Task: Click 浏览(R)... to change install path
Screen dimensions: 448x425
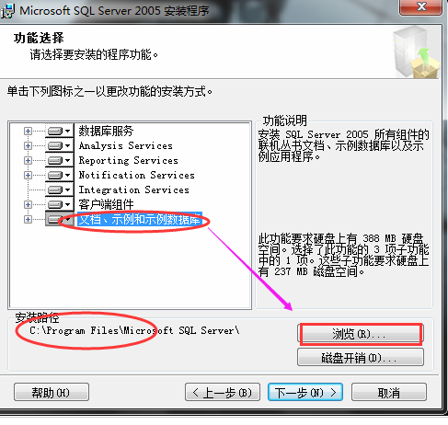Action: (361, 334)
